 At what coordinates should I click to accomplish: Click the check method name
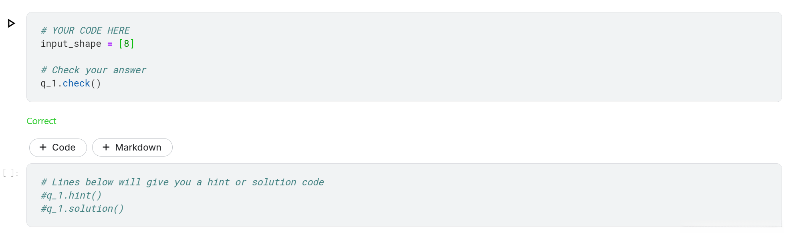click(76, 84)
